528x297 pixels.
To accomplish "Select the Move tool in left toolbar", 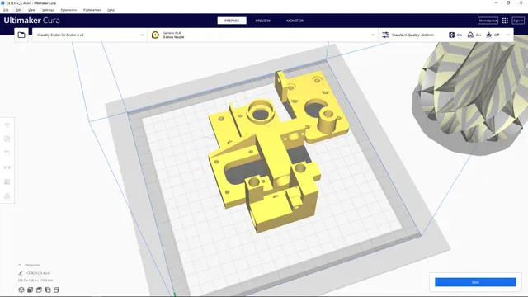I will 7,125.
